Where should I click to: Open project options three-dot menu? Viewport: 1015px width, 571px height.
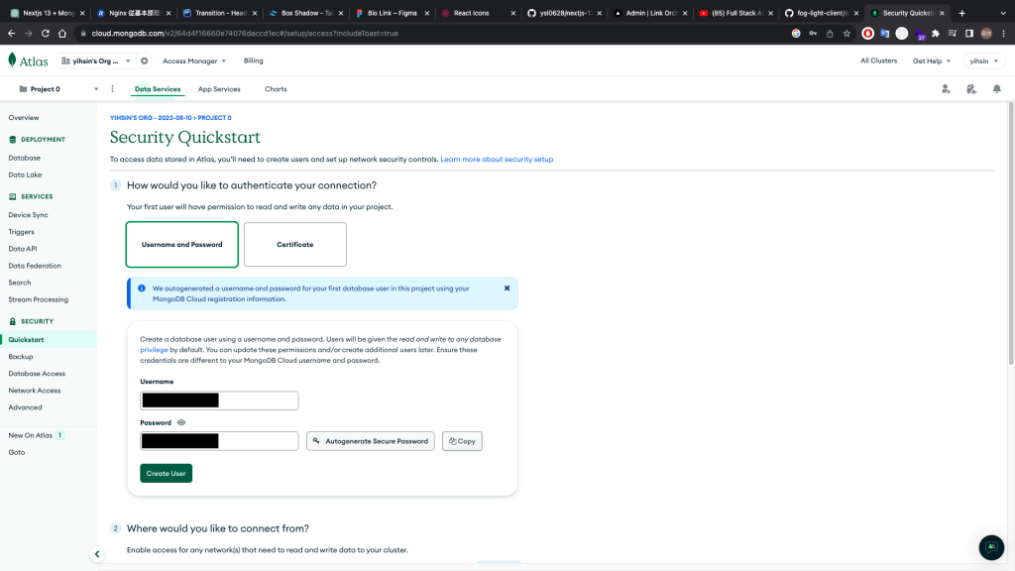pyautogui.click(x=112, y=88)
